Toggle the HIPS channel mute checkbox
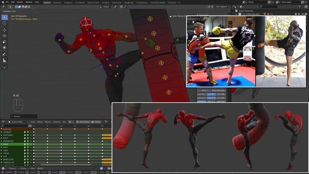The height and width of the screenshot is (174, 309). pos(28,157)
